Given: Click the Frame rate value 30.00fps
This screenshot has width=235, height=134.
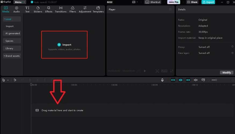Looking at the screenshot, I should (x=203, y=32).
